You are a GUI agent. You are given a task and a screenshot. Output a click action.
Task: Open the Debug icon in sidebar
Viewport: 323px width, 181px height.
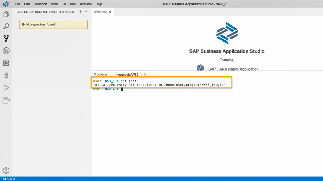click(x=6, y=51)
